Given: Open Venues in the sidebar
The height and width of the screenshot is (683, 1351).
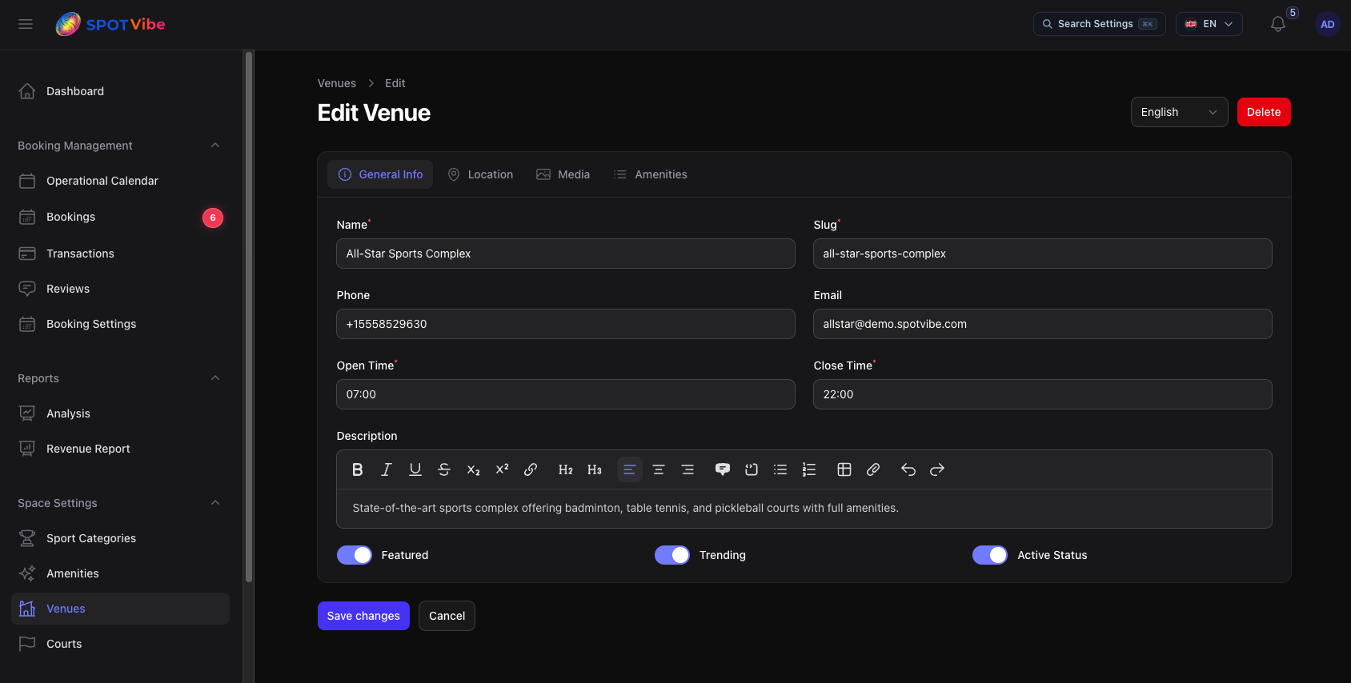Looking at the screenshot, I should [120, 609].
